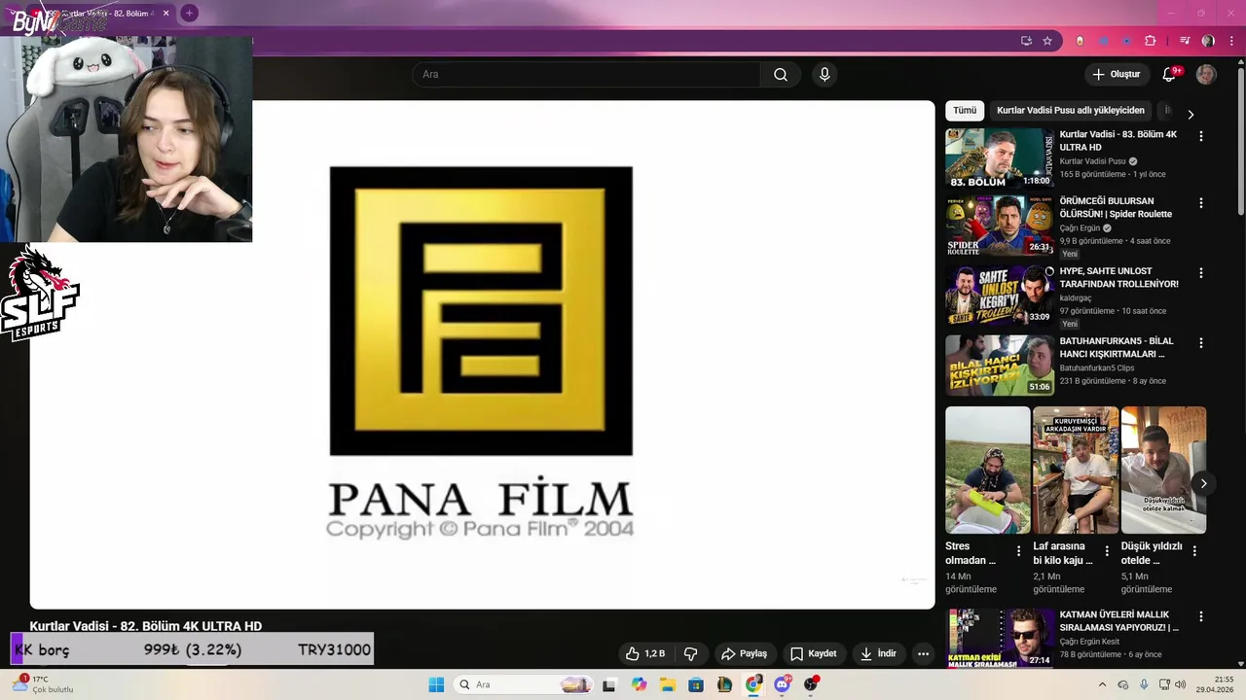Open Kurtlar Vadisi 83. Bölüm thumbnail
This screenshot has height=700, width=1246.
pos(1000,157)
